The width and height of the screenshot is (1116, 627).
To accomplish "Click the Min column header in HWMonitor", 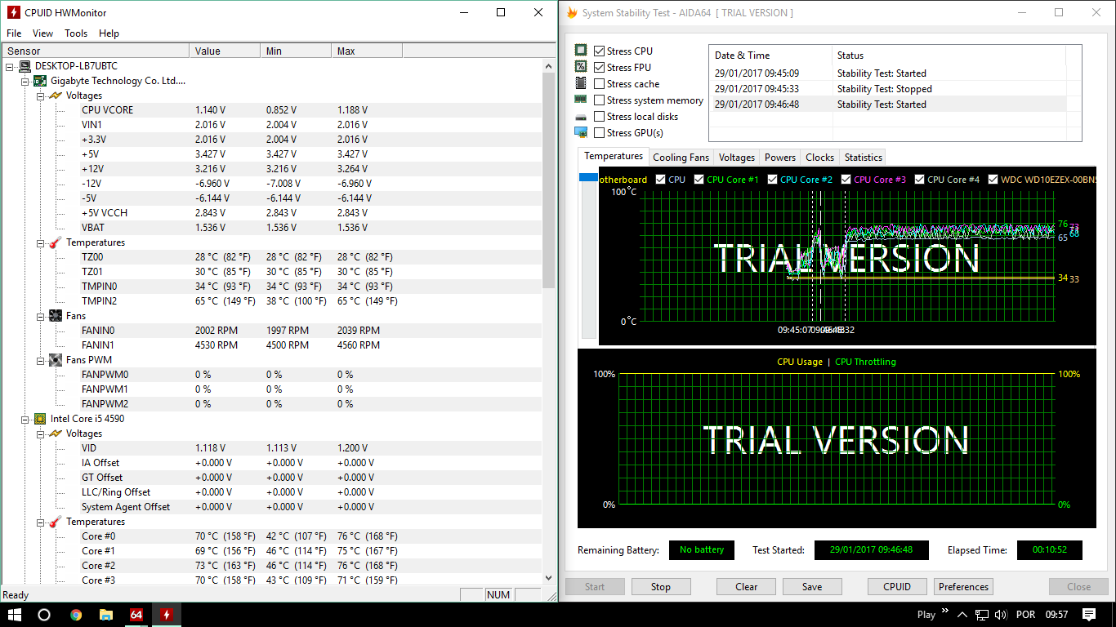I will point(296,51).
